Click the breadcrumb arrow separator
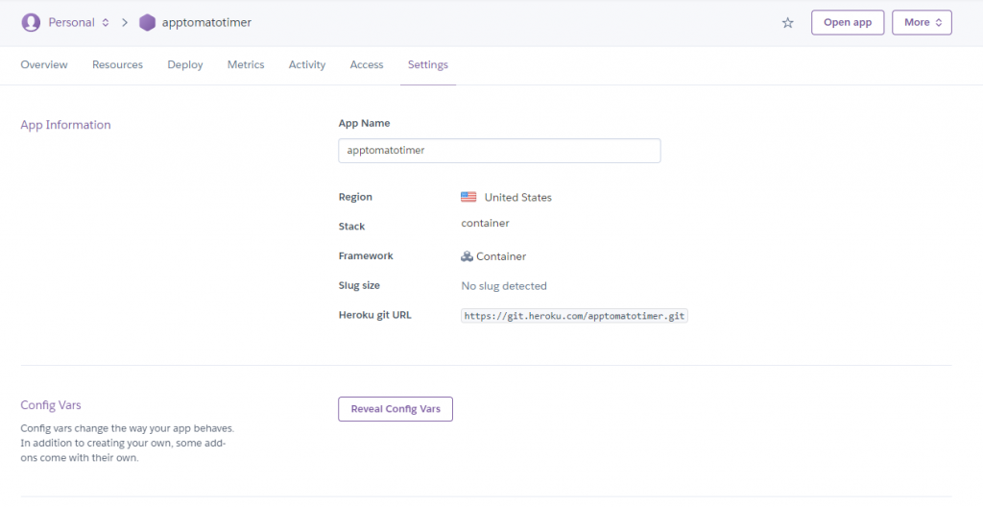Image resolution: width=983 pixels, height=507 pixels. click(x=125, y=22)
